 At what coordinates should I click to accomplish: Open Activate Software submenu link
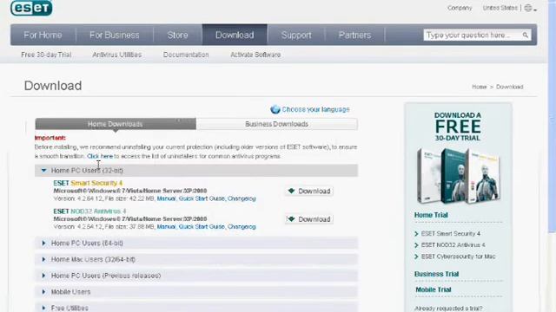coord(255,55)
